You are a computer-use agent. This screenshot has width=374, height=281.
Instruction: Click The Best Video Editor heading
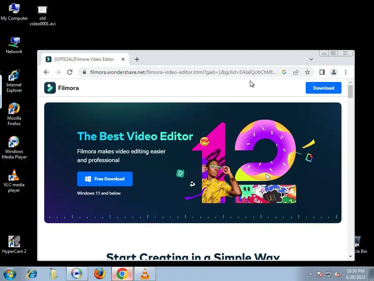coord(135,136)
